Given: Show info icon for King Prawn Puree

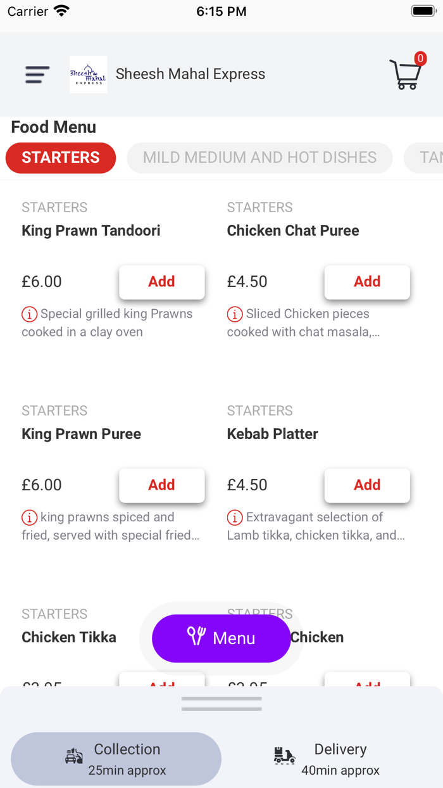Looking at the screenshot, I should tap(29, 518).
